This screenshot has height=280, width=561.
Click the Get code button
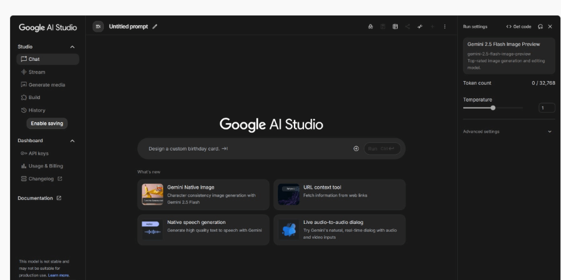pyautogui.click(x=519, y=27)
